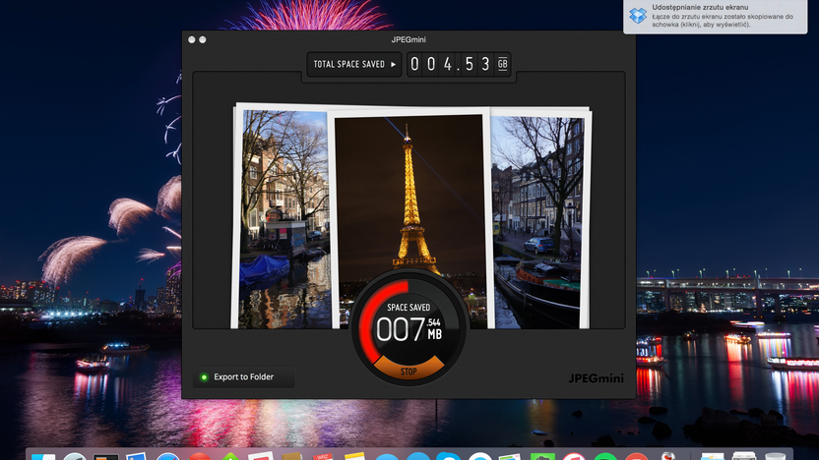Close the JPEGmini window

click(192, 39)
